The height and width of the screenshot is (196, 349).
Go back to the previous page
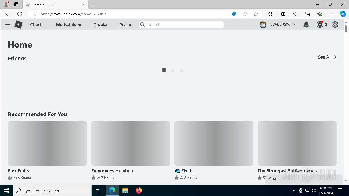click(x=8, y=14)
